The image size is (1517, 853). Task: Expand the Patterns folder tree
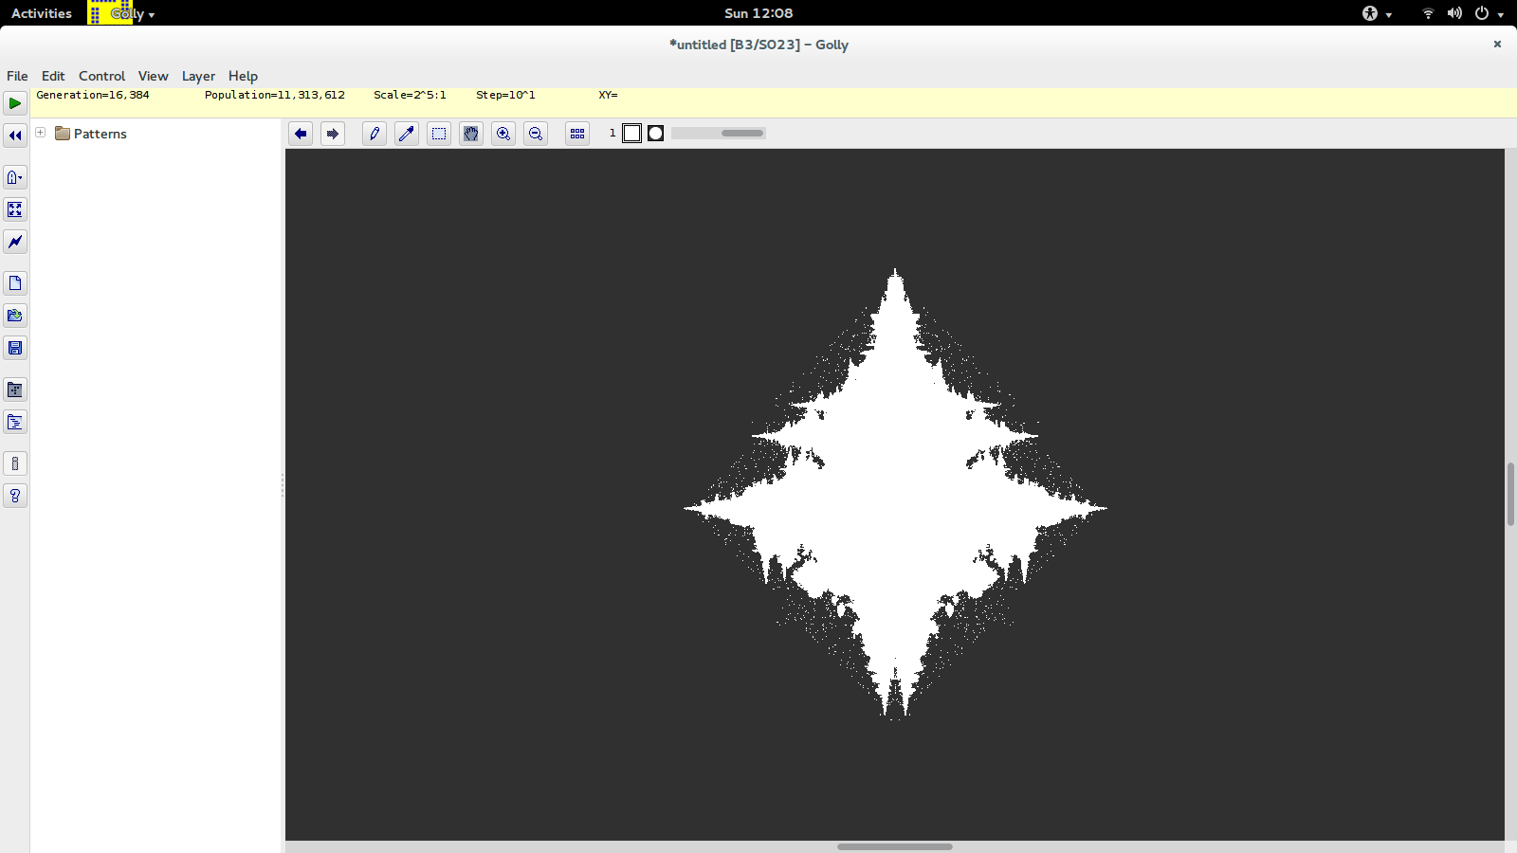tap(41, 133)
